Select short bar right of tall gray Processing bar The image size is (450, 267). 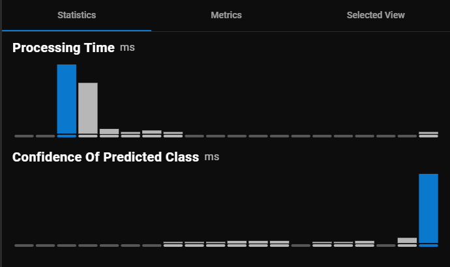109,132
